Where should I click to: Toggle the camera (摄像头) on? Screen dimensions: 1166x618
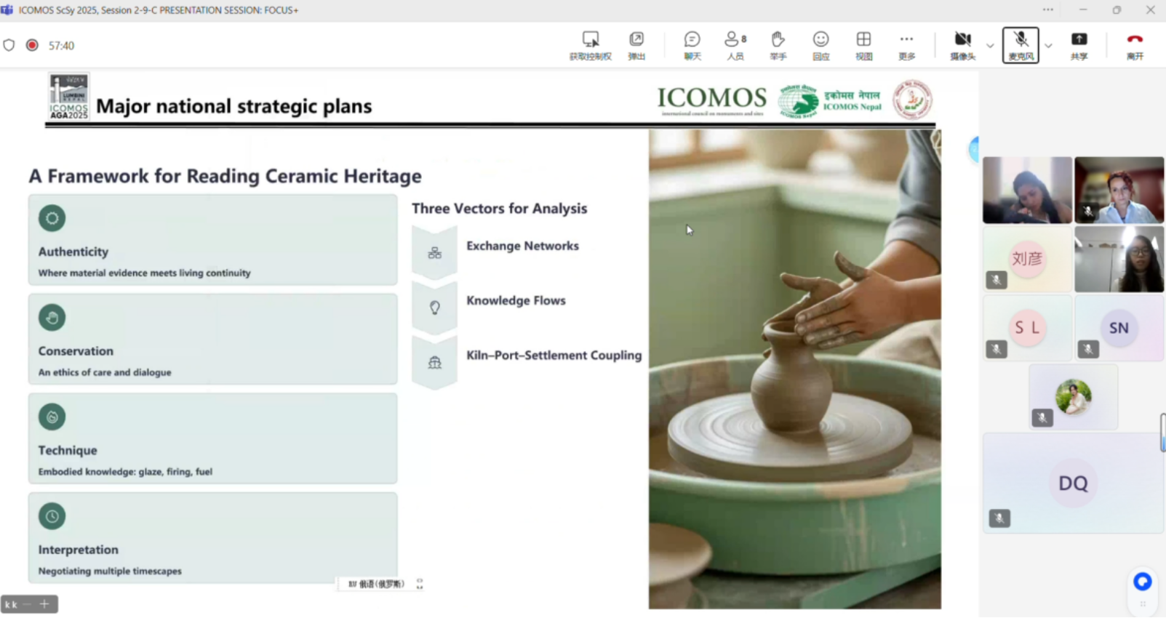[962, 45]
